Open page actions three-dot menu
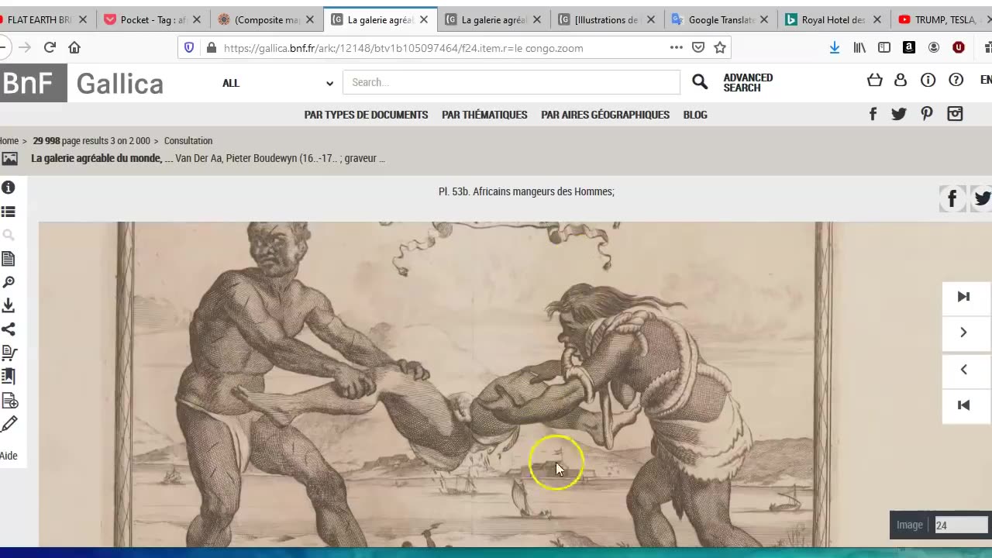Image resolution: width=992 pixels, height=558 pixels. coord(677,47)
